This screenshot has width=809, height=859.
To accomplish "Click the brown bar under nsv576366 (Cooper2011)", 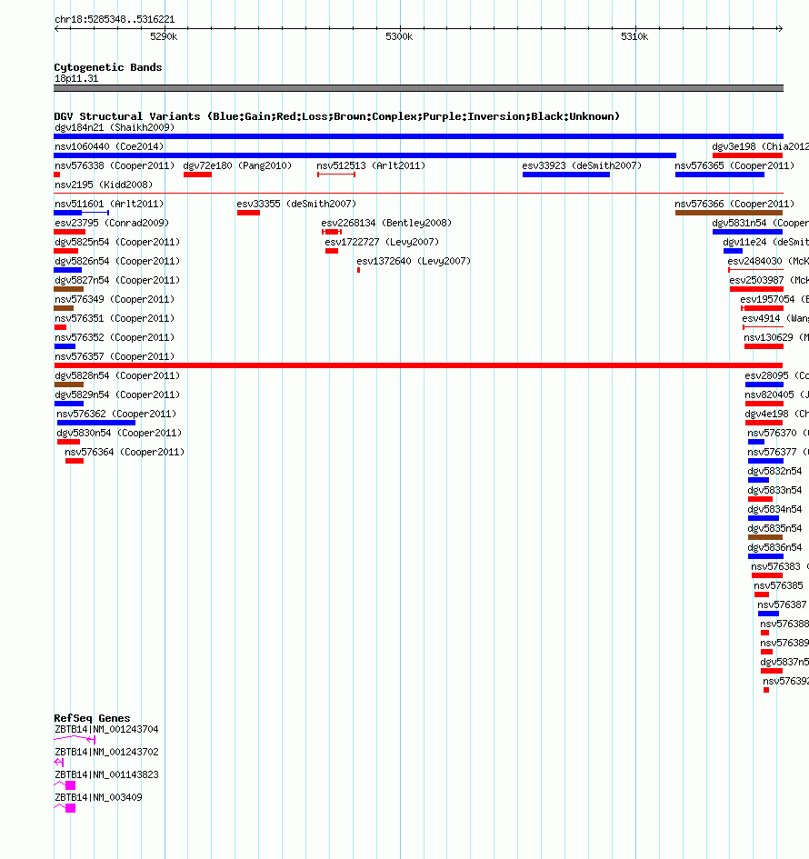I will [729, 213].
